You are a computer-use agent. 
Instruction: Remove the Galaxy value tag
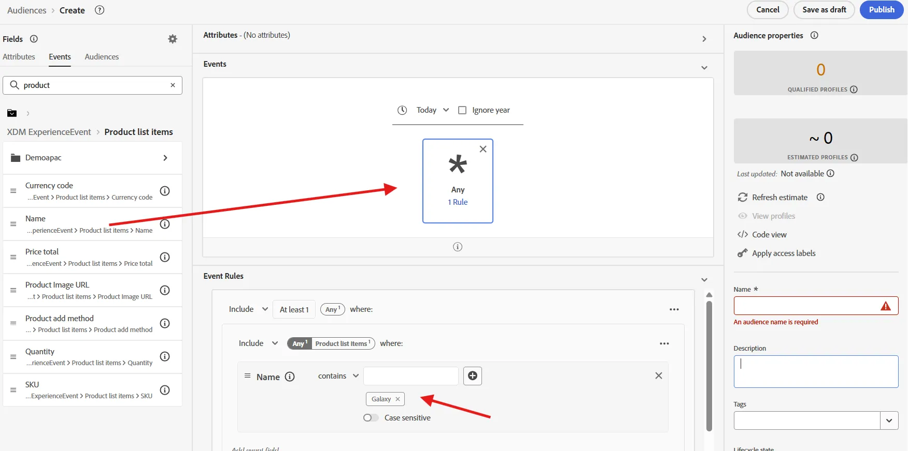[x=398, y=399]
